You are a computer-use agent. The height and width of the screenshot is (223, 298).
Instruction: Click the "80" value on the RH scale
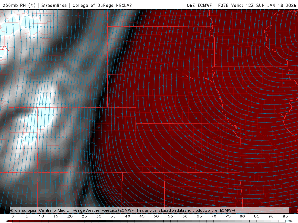coord(242,216)
